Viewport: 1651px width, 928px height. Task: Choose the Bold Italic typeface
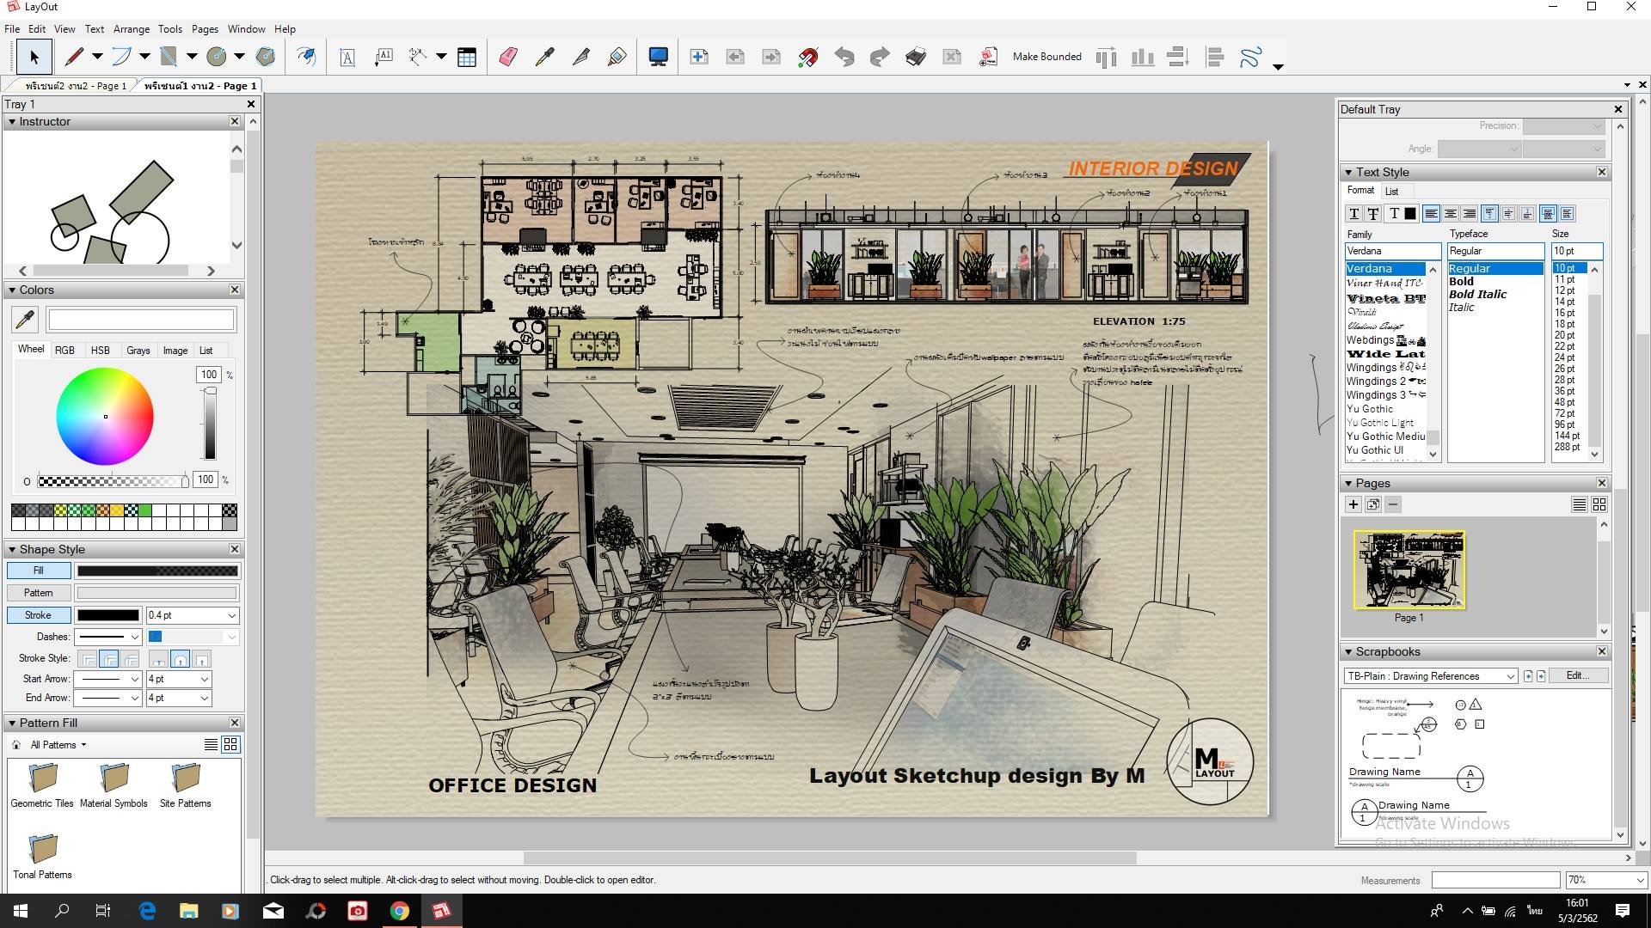(1477, 295)
